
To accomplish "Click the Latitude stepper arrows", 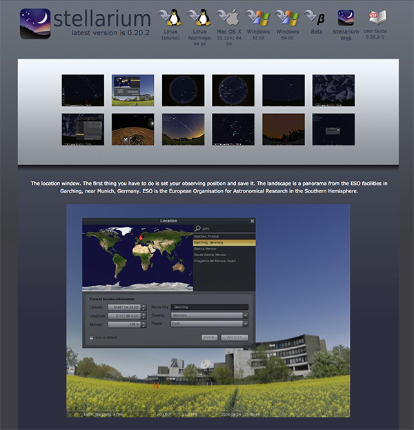I will coord(144,307).
